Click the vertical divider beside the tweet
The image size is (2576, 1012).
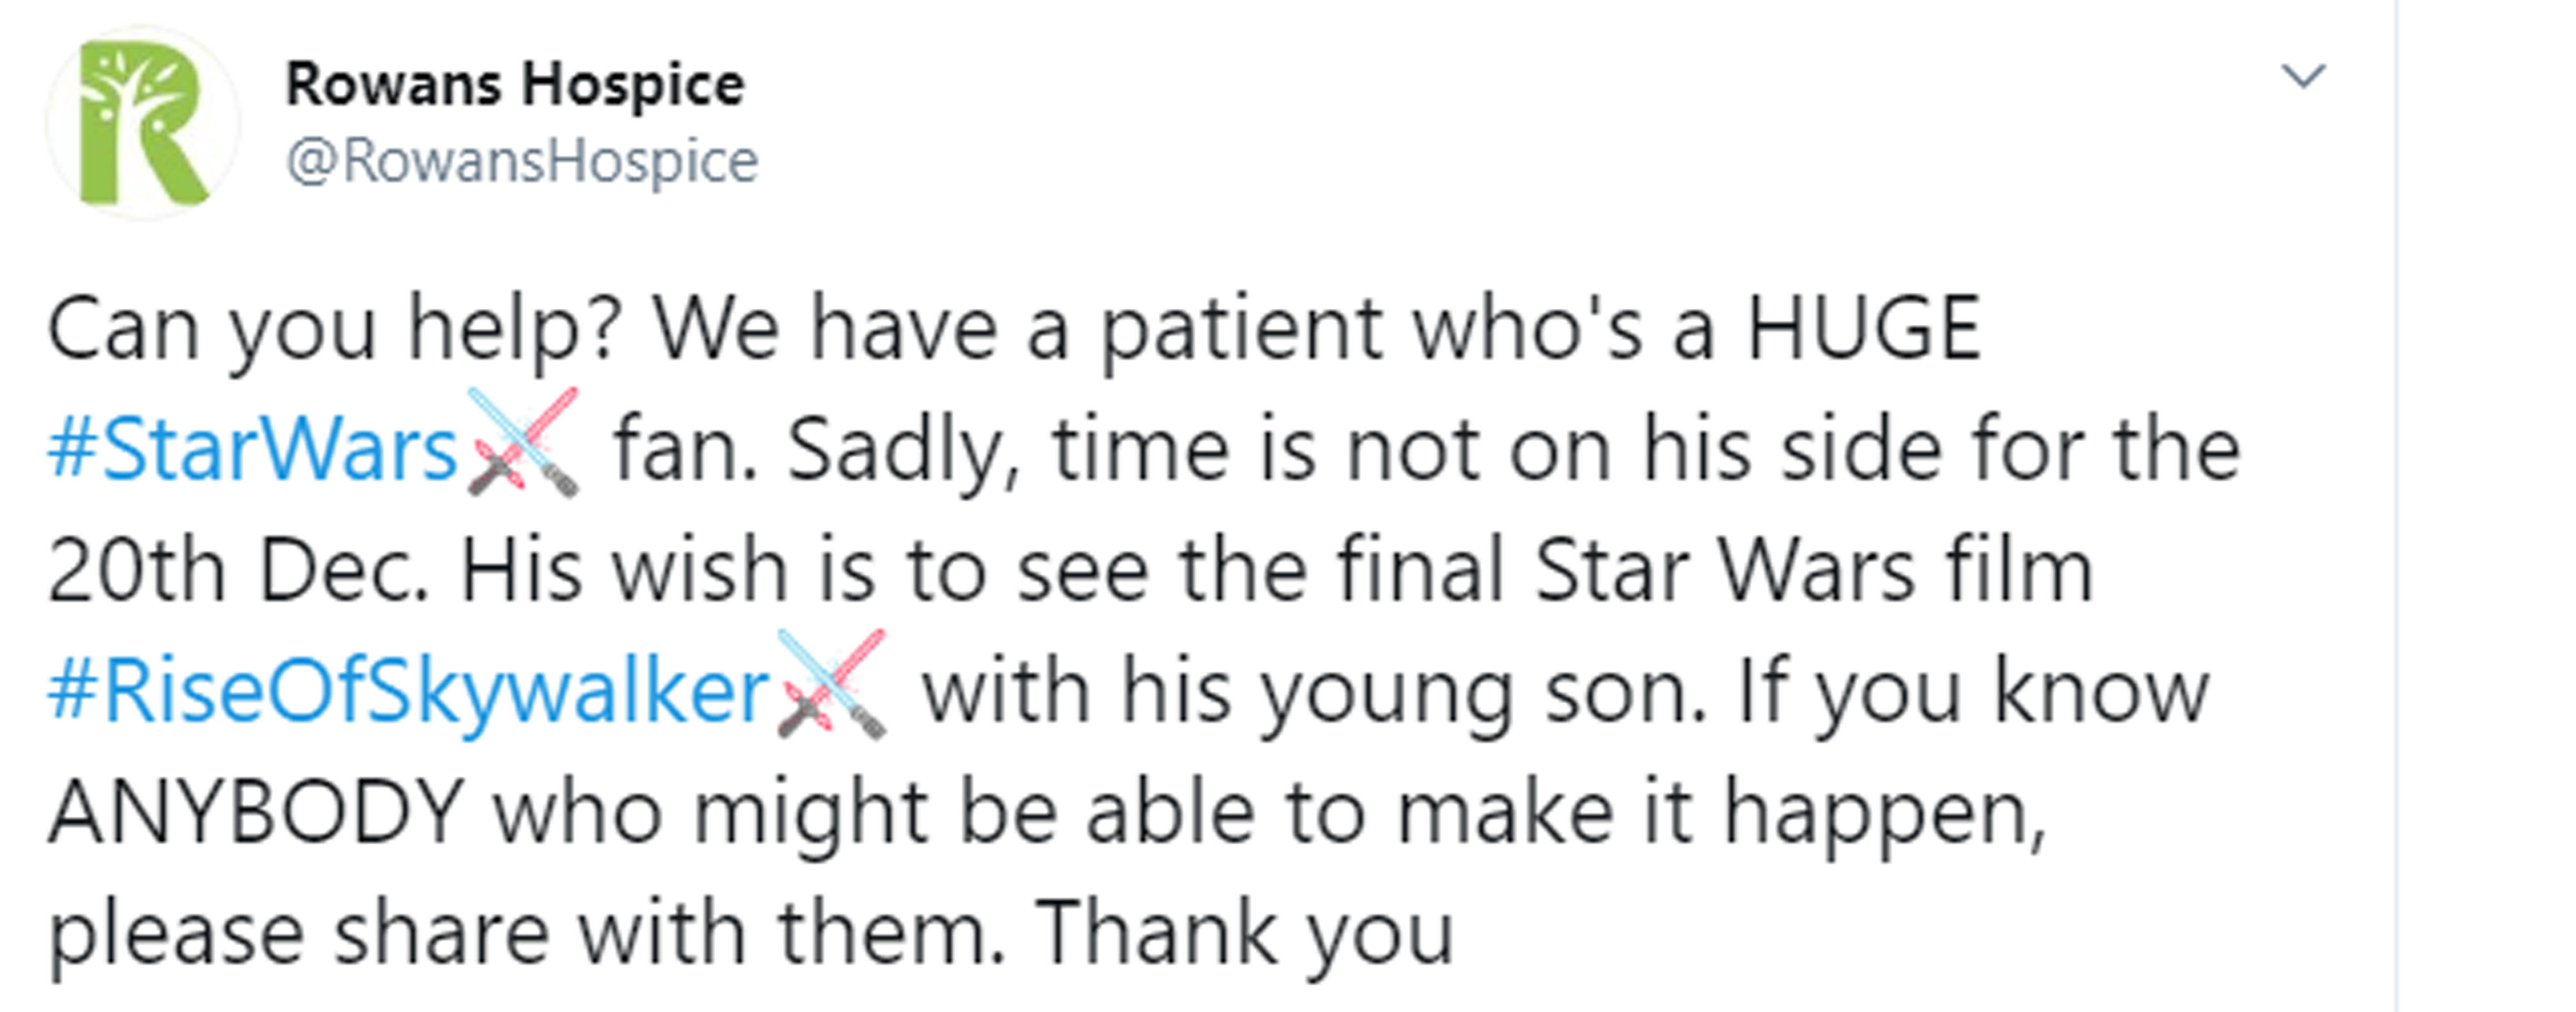(2396, 506)
